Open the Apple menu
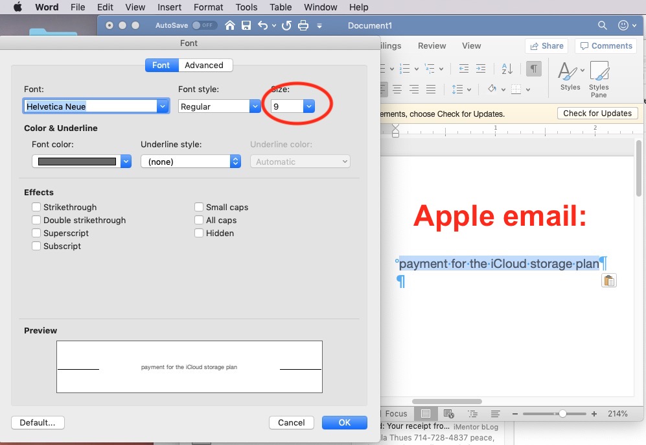 pos(17,7)
